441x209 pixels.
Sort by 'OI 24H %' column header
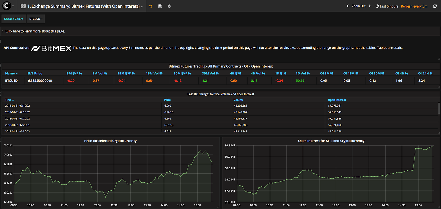pos(425,73)
